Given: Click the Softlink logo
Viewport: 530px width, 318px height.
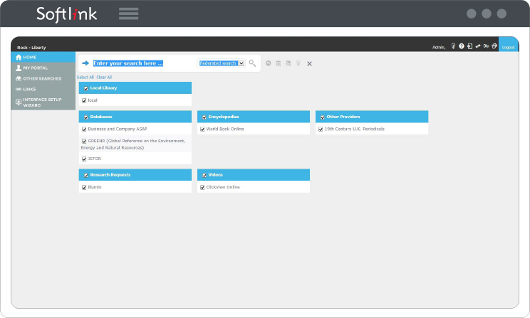Looking at the screenshot, I should (x=66, y=14).
